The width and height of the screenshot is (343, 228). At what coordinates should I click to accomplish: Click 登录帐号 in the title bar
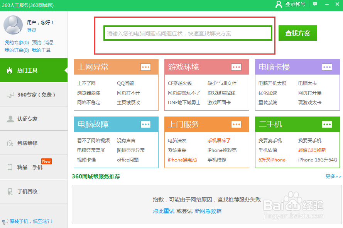coord(295,4)
